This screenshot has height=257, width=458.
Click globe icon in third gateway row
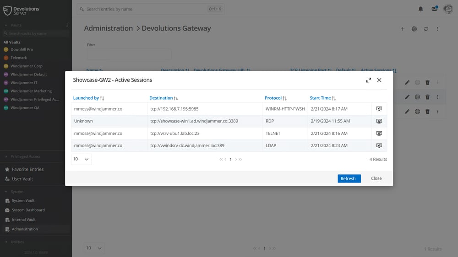(417, 112)
